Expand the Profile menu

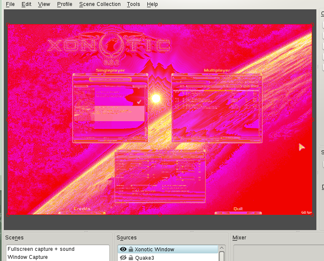(x=64, y=4)
